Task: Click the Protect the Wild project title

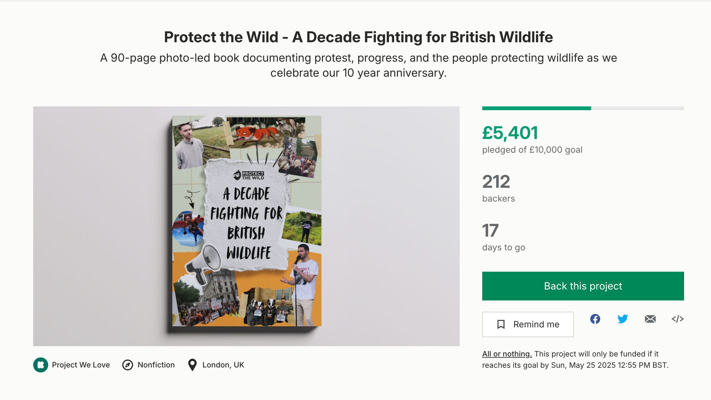Action: (358, 37)
